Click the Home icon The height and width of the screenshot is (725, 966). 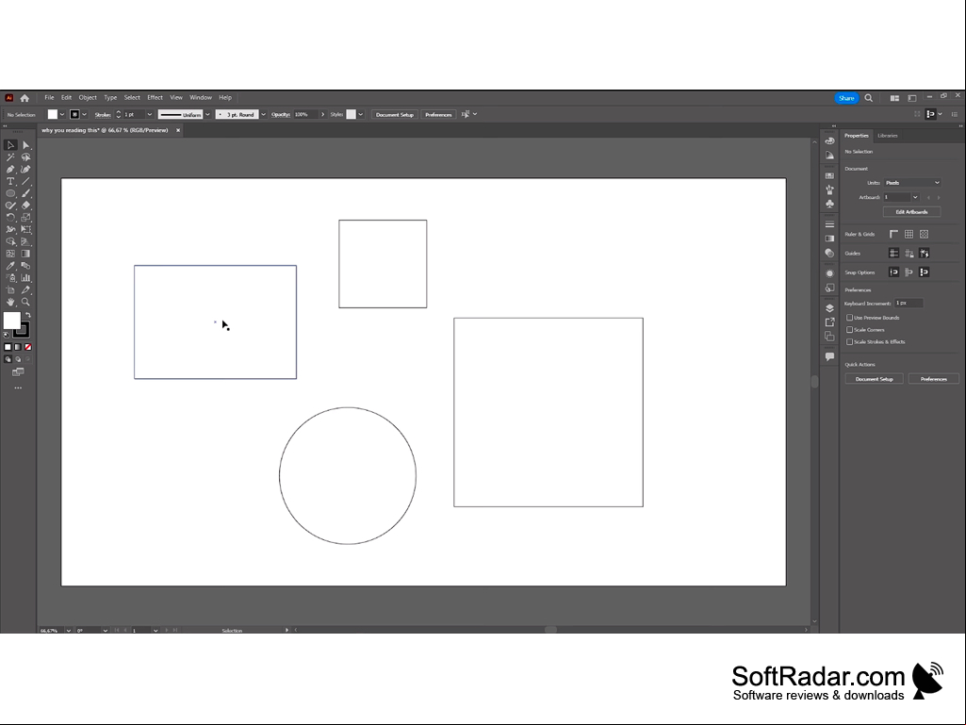(x=25, y=98)
